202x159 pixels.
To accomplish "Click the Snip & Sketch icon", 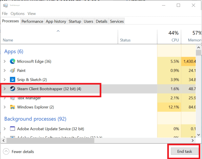I will [x=12, y=80].
